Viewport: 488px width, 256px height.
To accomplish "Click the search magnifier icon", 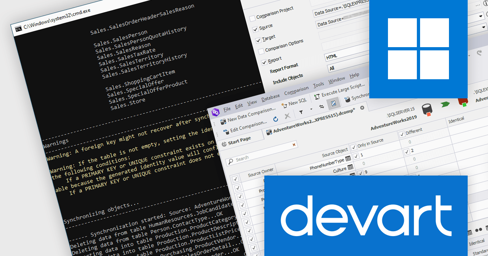I will [x=231, y=161].
